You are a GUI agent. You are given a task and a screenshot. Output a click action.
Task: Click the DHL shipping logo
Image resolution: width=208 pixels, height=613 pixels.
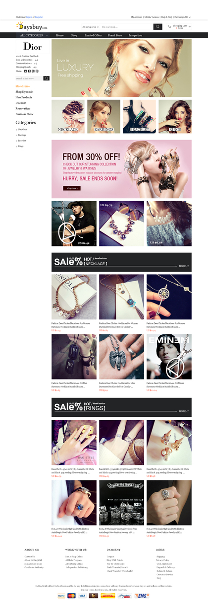[105, 595]
